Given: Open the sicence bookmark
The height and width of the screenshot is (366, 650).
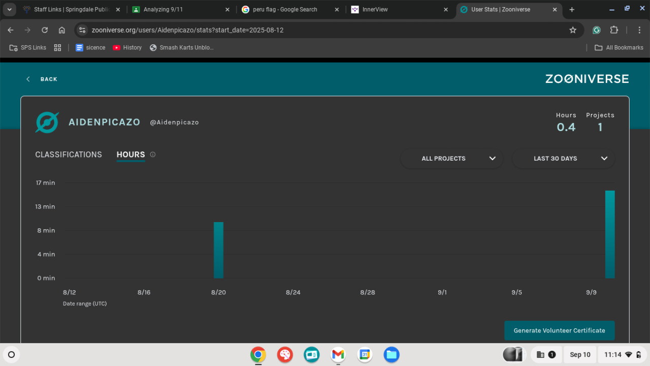Looking at the screenshot, I should tap(90, 47).
